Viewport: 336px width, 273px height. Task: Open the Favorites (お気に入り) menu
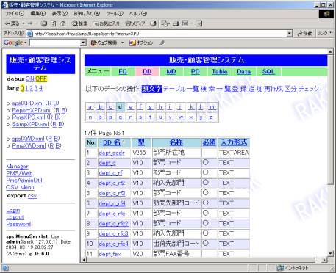pyautogui.click(x=87, y=14)
